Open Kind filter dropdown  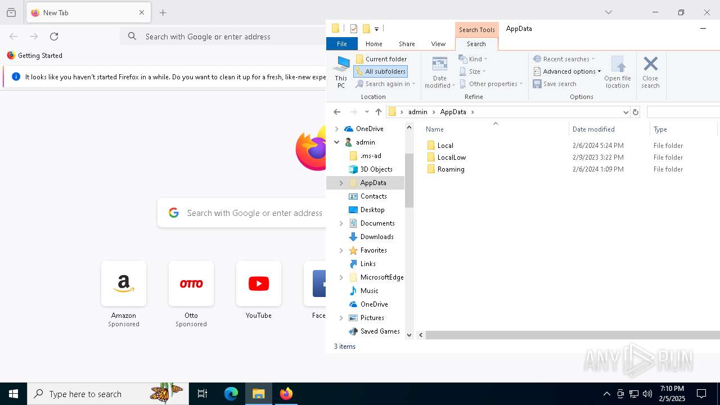(473, 59)
